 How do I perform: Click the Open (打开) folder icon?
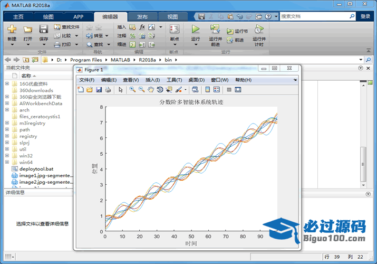tap(27, 30)
